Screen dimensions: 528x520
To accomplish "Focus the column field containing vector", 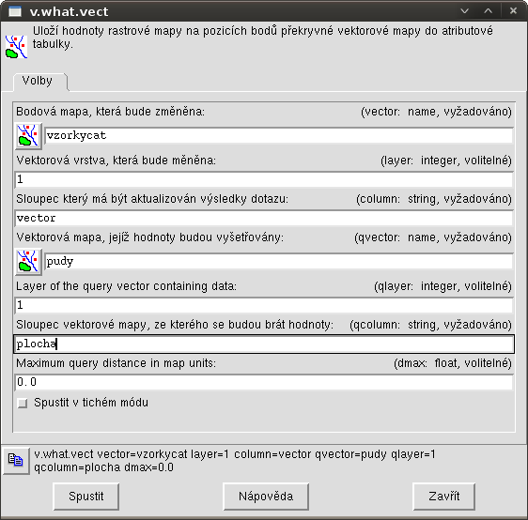I will 264,219.
